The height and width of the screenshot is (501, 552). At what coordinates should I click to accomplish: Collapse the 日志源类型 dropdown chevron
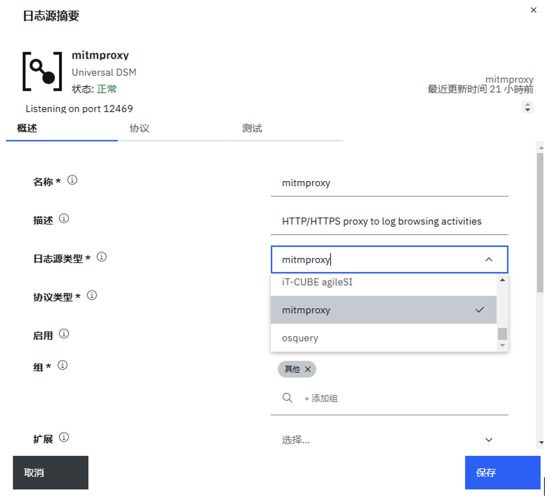[x=489, y=260]
